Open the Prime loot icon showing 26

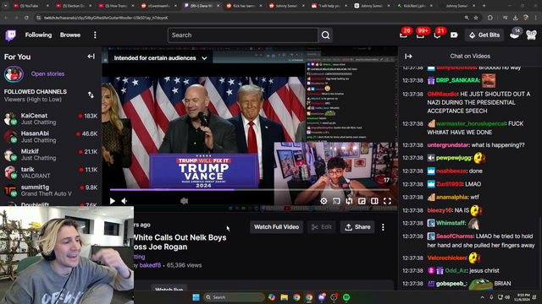click(x=403, y=35)
